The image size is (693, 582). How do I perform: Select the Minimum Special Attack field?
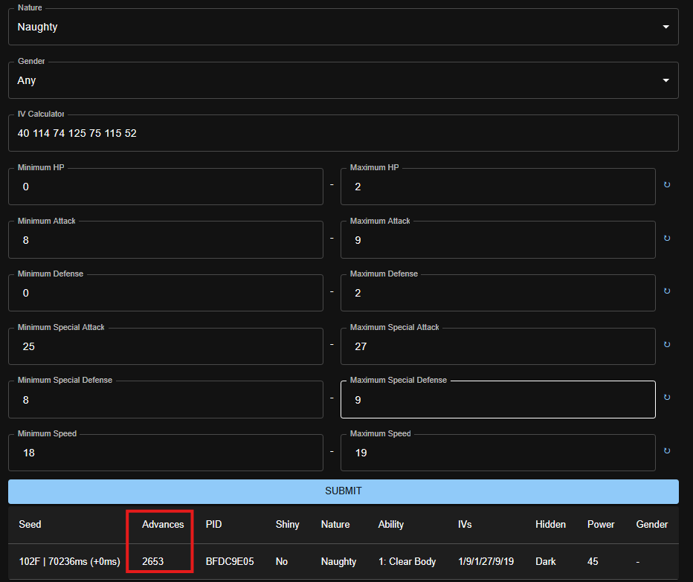pos(165,346)
